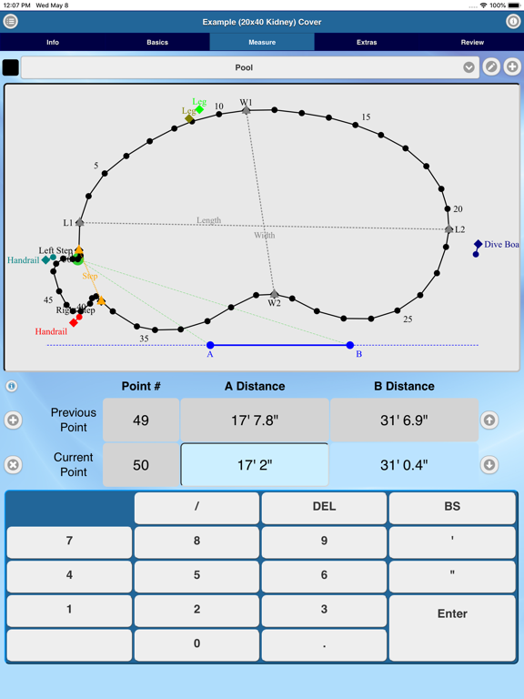Screen dimensions: 524x699
Task: Tap keypad digit 8
Action: click(196, 542)
